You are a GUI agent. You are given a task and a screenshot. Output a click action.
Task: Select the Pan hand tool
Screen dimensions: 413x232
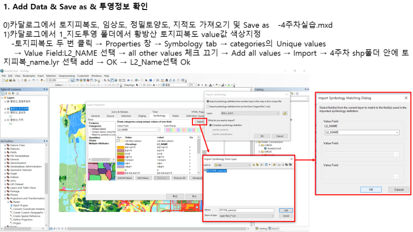click(112, 80)
